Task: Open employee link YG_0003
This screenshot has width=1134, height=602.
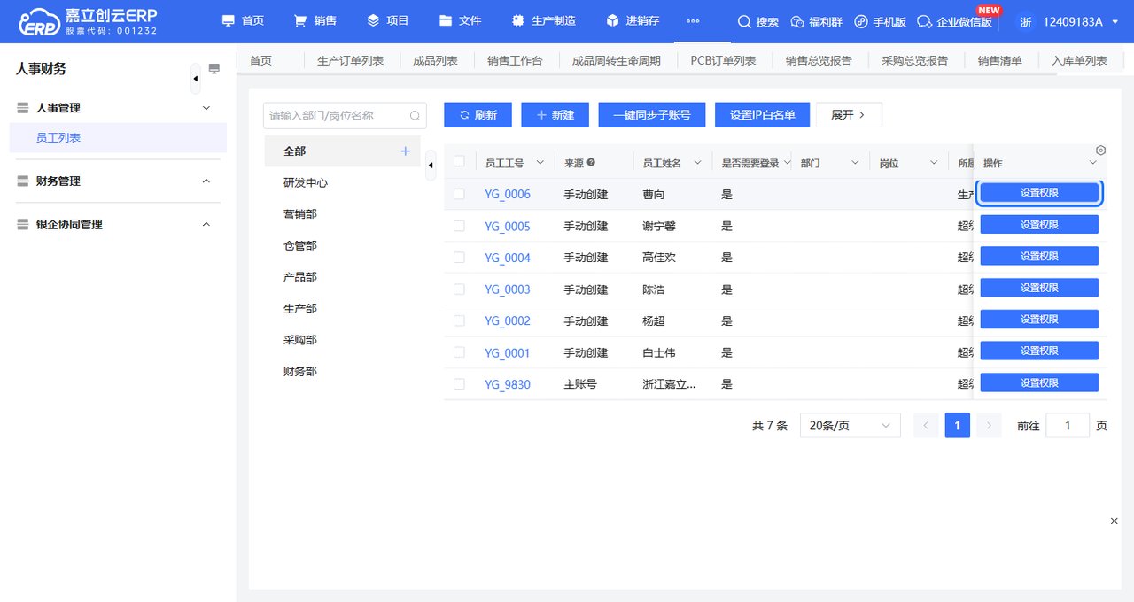Action: coord(507,289)
